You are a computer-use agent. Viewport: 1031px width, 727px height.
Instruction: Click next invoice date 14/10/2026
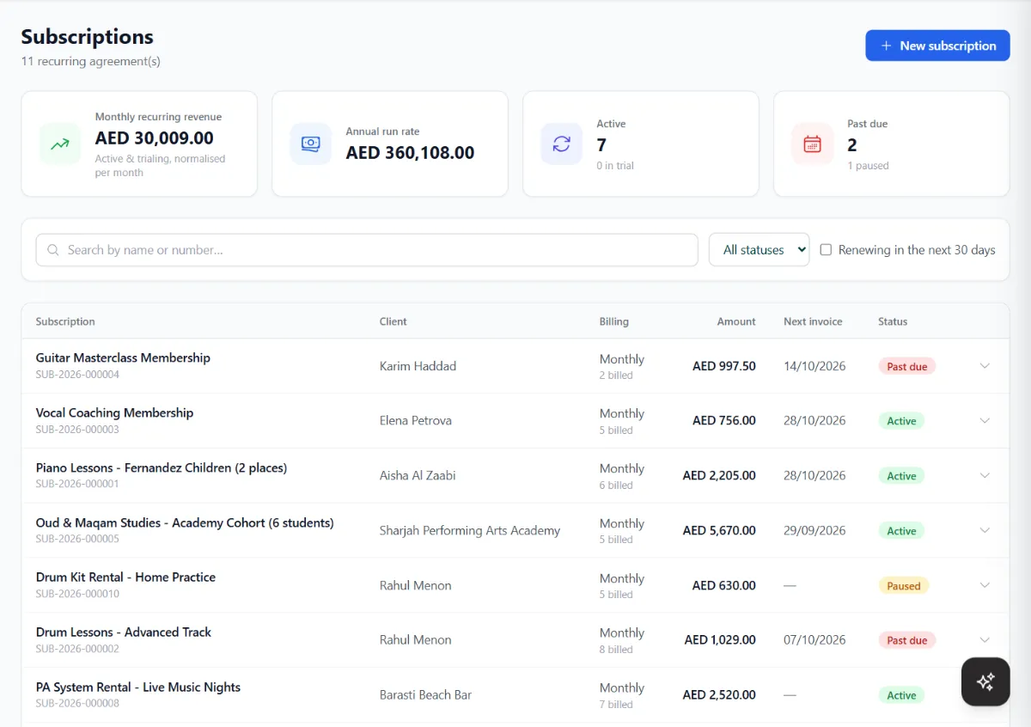[814, 365]
